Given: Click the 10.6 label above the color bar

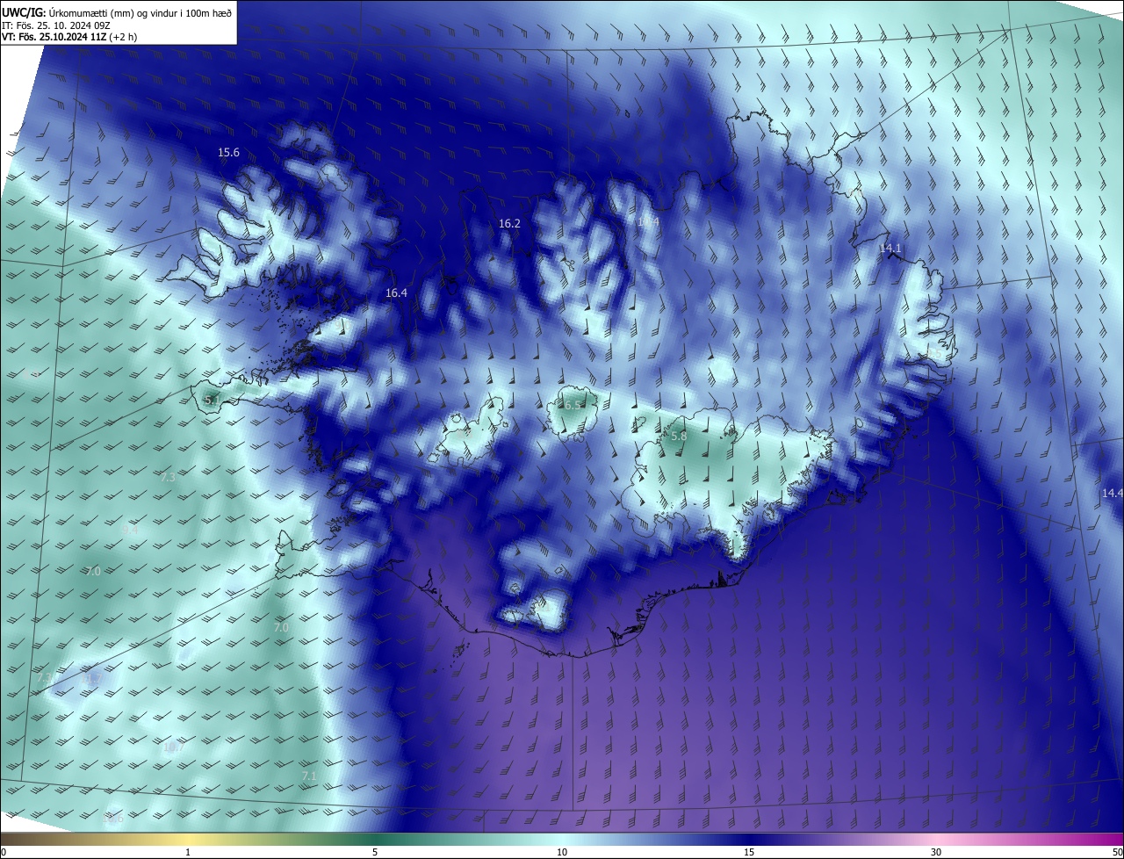Looking at the screenshot, I should pyautogui.click(x=113, y=818).
